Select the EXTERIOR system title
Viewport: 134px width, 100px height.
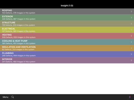pyautogui.click(x=8, y=16)
